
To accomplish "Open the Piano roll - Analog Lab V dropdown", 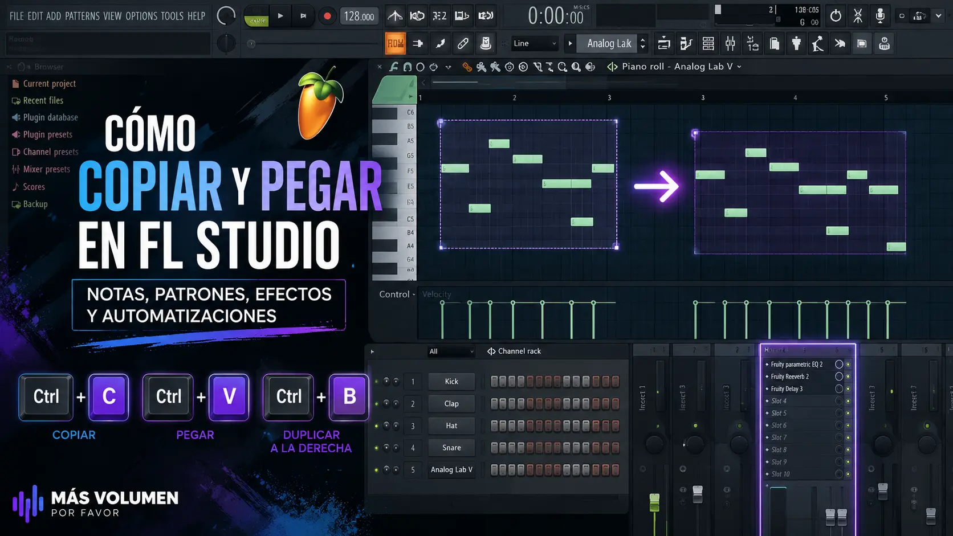I will coord(739,67).
